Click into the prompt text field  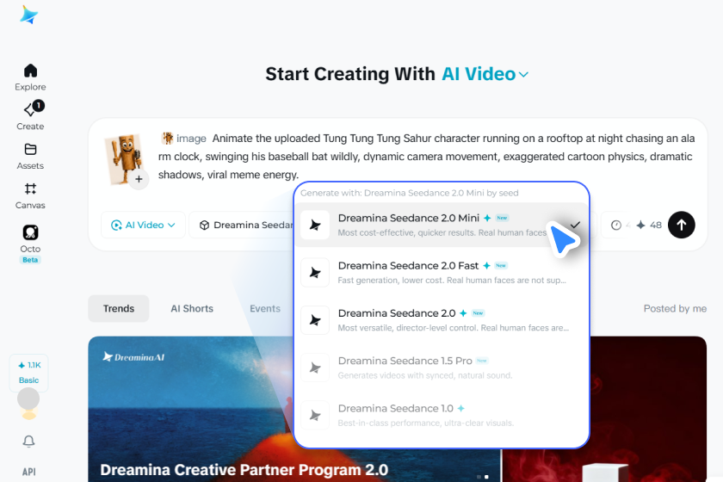(x=427, y=157)
